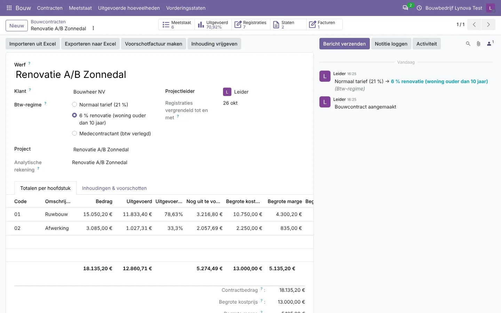Show followers icon in chatter
This screenshot has width=501, height=313.
point(490,43)
